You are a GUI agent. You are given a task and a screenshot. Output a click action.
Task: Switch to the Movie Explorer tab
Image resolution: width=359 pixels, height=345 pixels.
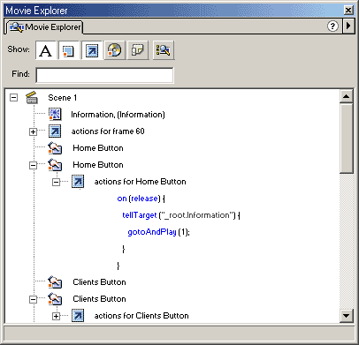tap(44, 27)
